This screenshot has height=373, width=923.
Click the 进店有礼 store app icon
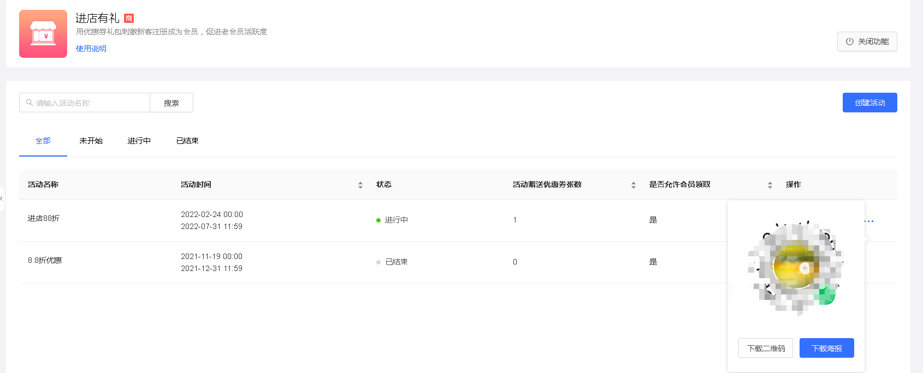tap(43, 34)
